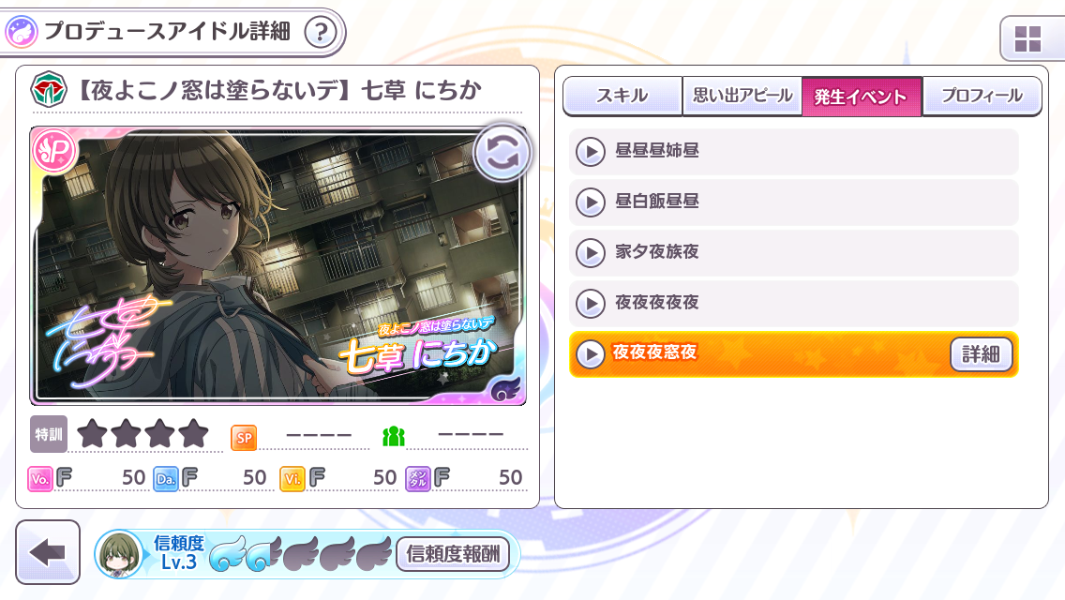Click the help question mark icon
Viewport: 1065px width, 600px height.
click(321, 32)
